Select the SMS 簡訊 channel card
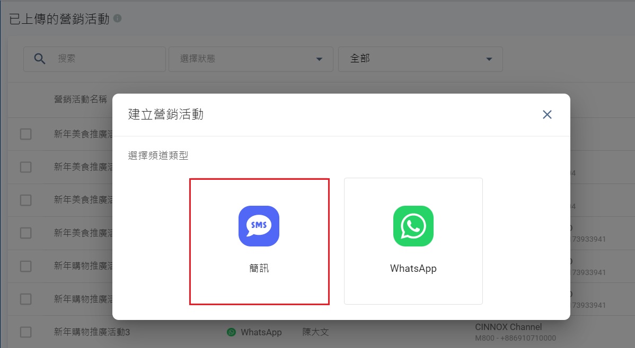The width and height of the screenshot is (635, 348). 259,241
